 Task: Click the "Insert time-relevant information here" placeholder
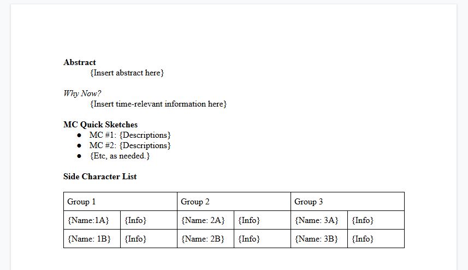click(158, 104)
